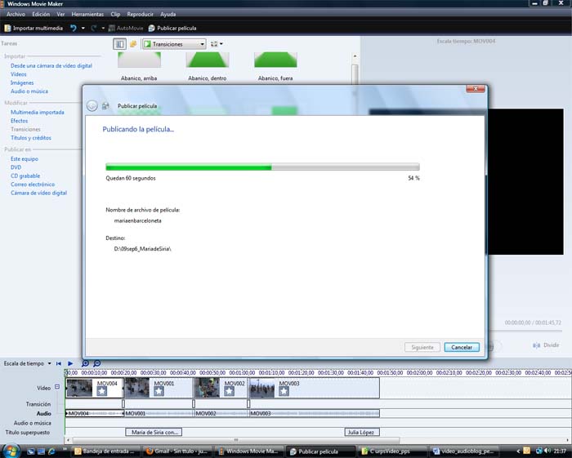Click the redo arrow icon
The height and width of the screenshot is (458, 572).
94,28
